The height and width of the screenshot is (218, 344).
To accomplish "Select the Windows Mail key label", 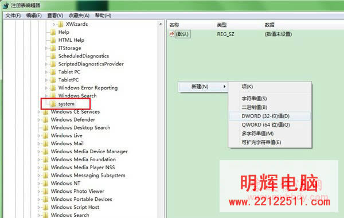I will pos(67,143).
